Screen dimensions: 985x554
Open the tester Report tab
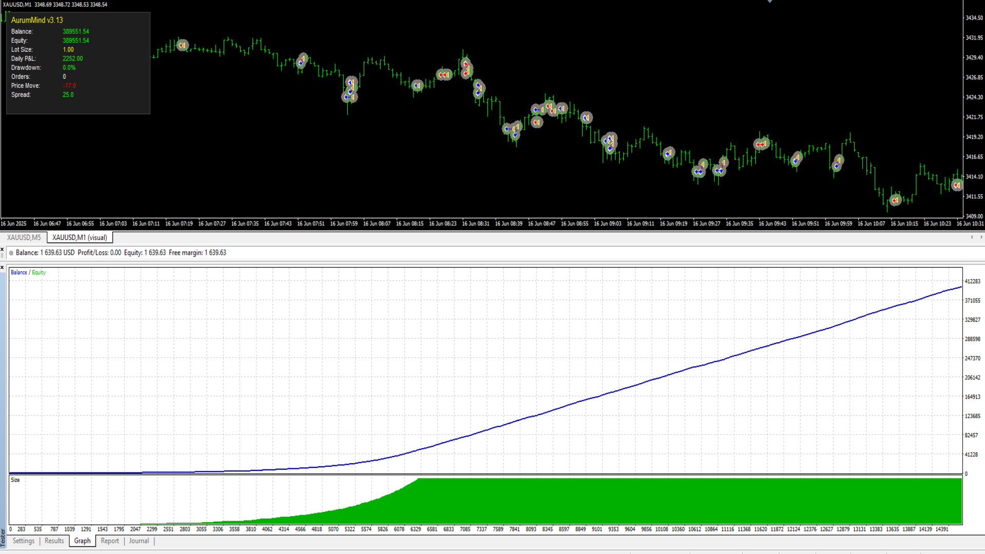(110, 541)
